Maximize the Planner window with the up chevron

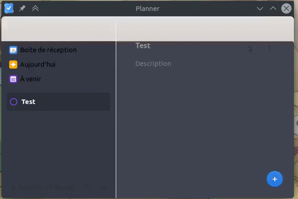(273, 8)
